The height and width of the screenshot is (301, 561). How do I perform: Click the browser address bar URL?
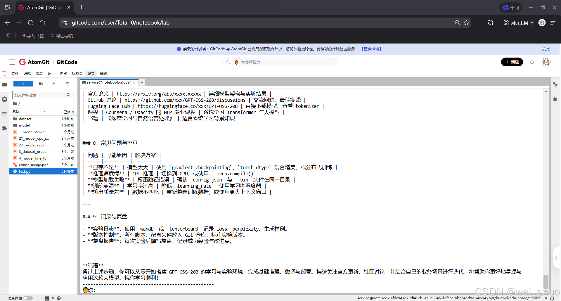[120, 23]
